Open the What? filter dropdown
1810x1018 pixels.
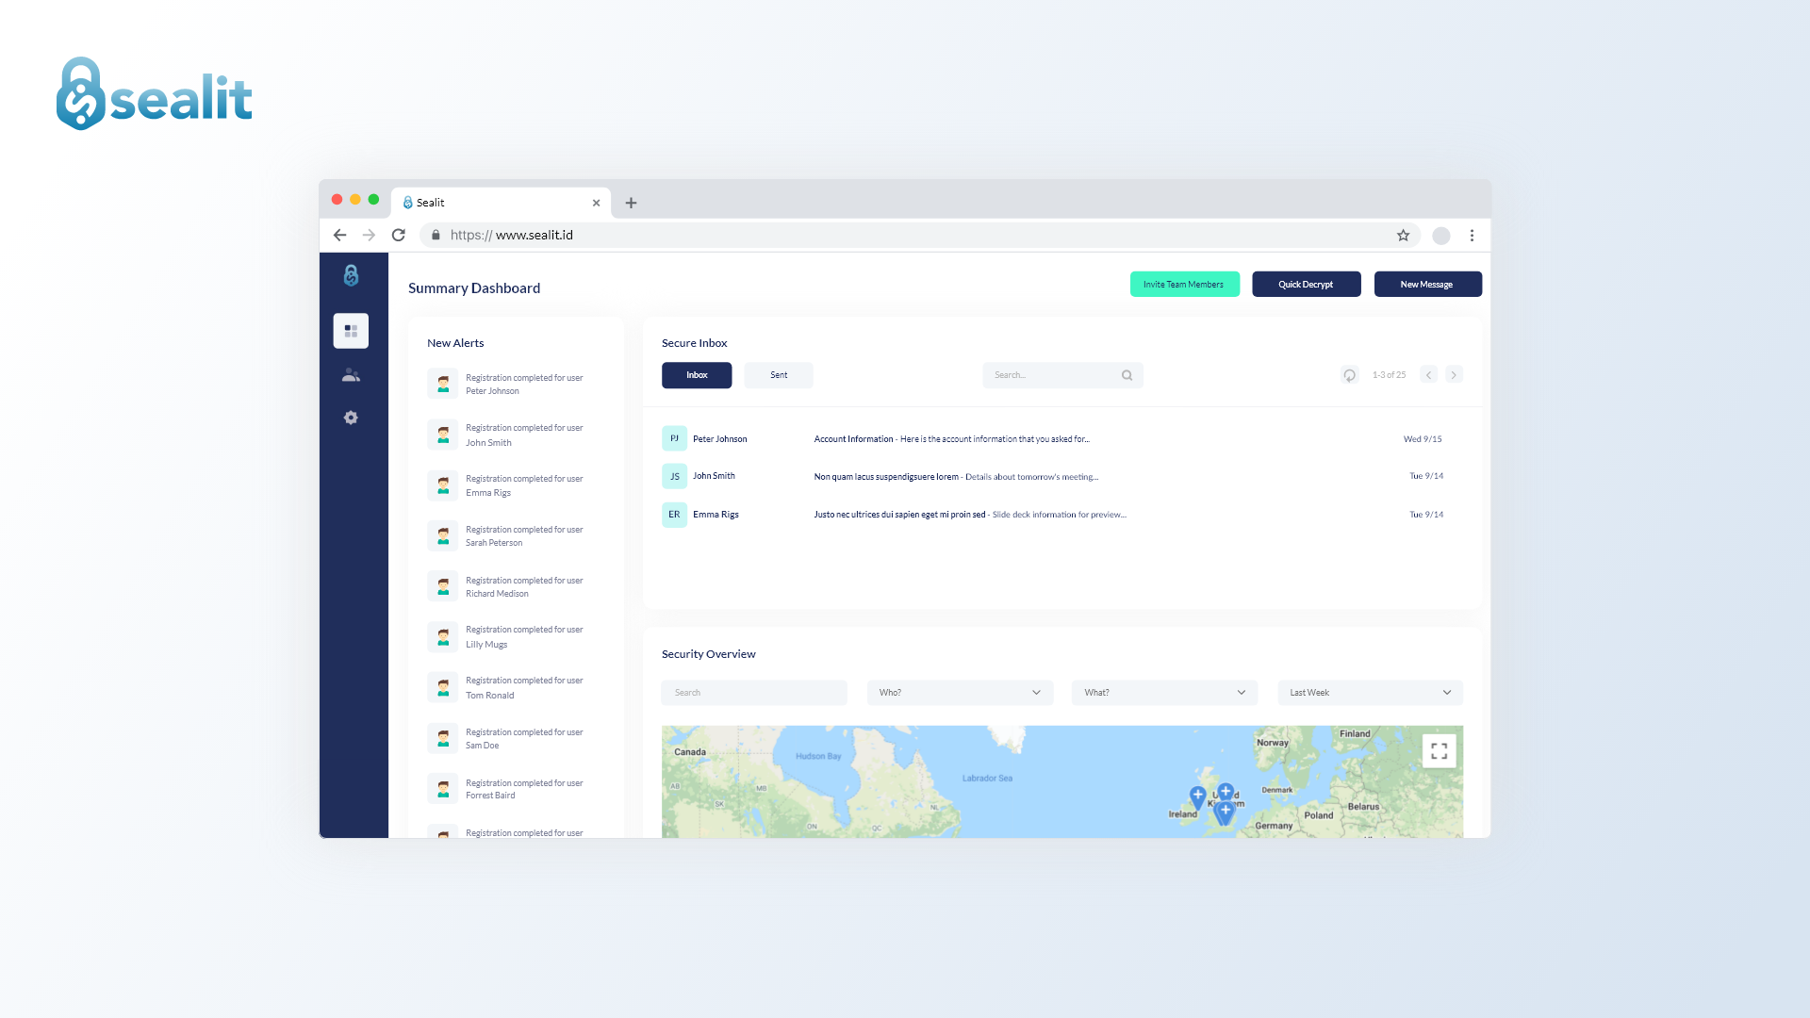click(1164, 693)
